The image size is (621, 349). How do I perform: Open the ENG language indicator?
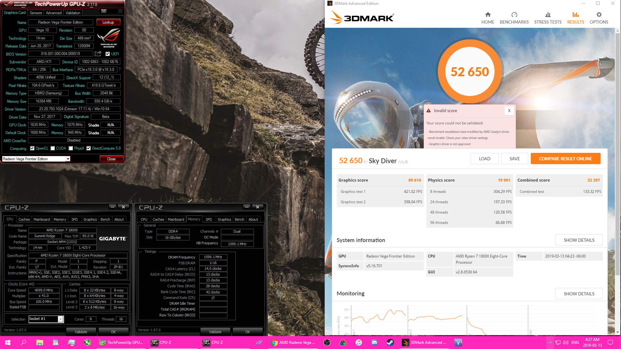point(575,343)
